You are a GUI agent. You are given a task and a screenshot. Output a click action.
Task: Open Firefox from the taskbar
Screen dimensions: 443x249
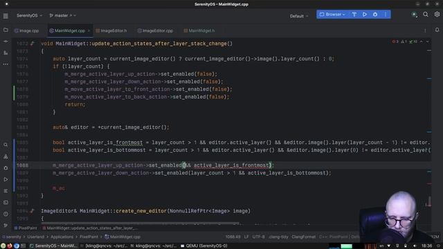point(10,246)
